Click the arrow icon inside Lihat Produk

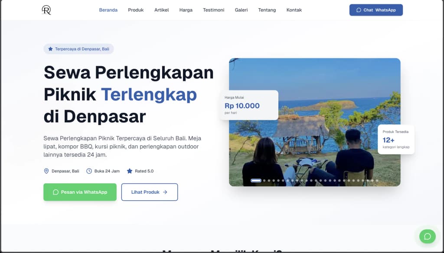point(165,192)
